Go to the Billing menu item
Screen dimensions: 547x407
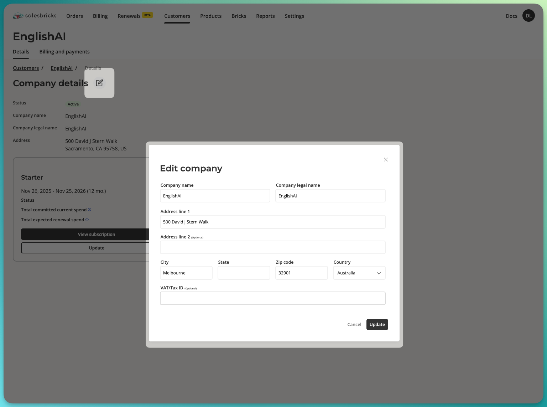pos(100,16)
